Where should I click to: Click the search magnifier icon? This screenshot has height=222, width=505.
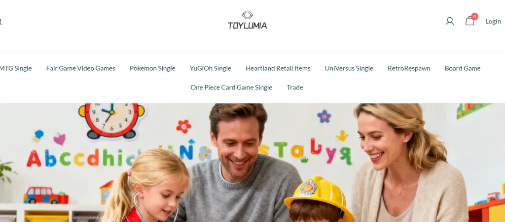(0, 22)
